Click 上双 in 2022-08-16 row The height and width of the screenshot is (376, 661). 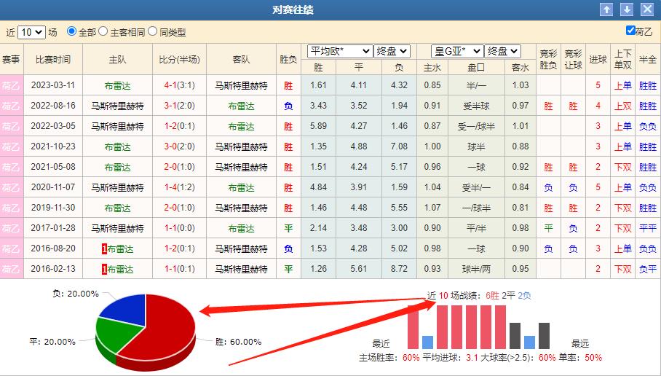622,106
